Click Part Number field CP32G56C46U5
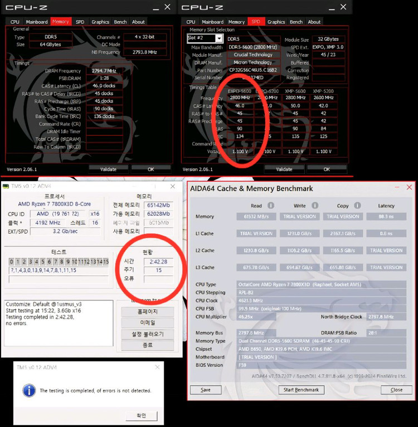The image size is (418, 427). click(253, 70)
